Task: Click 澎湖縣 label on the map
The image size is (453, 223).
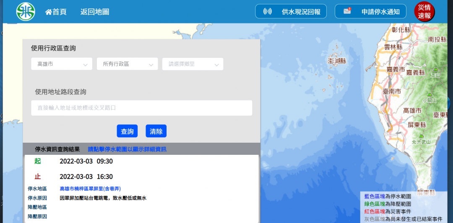Action: 337,61
